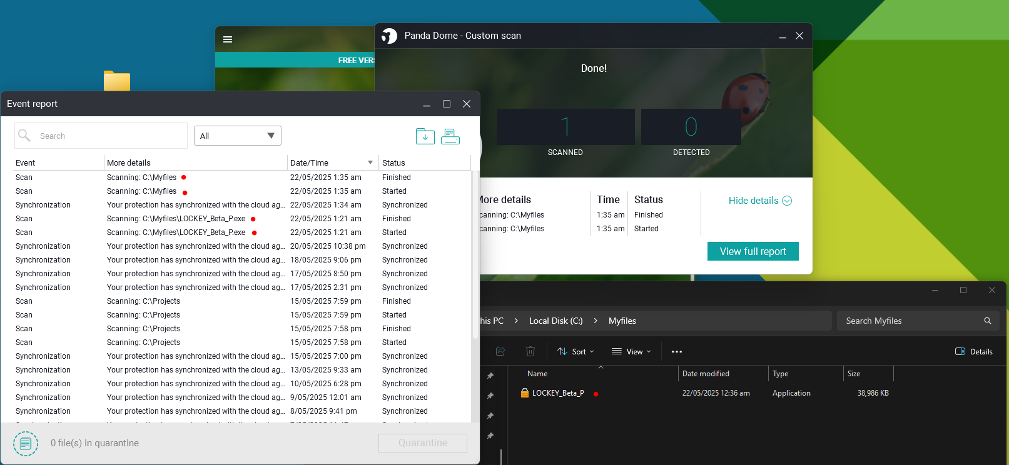Select Scan Started row at 22/05/2025 1:21 am

(x=242, y=232)
